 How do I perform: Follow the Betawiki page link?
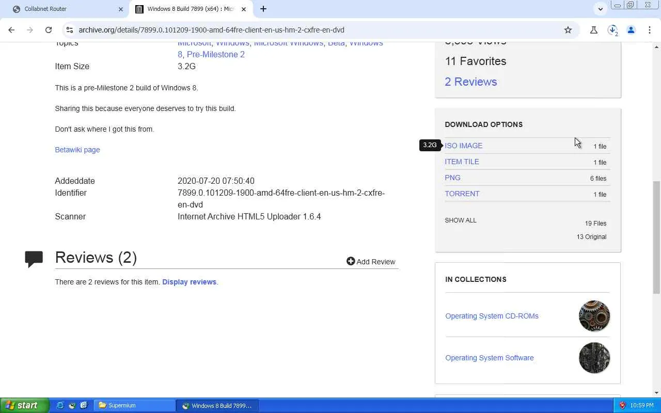click(77, 150)
